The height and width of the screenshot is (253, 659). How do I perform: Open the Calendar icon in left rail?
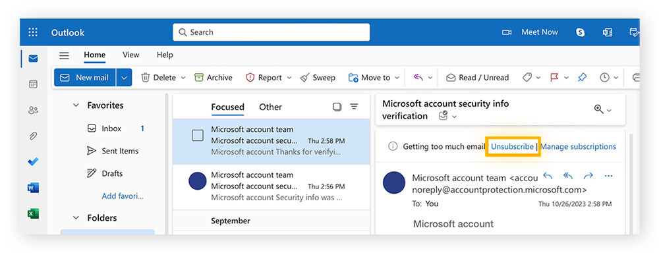(33, 84)
